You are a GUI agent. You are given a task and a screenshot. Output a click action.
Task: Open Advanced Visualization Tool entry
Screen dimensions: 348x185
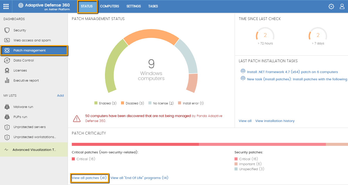pyautogui.click(x=34, y=150)
